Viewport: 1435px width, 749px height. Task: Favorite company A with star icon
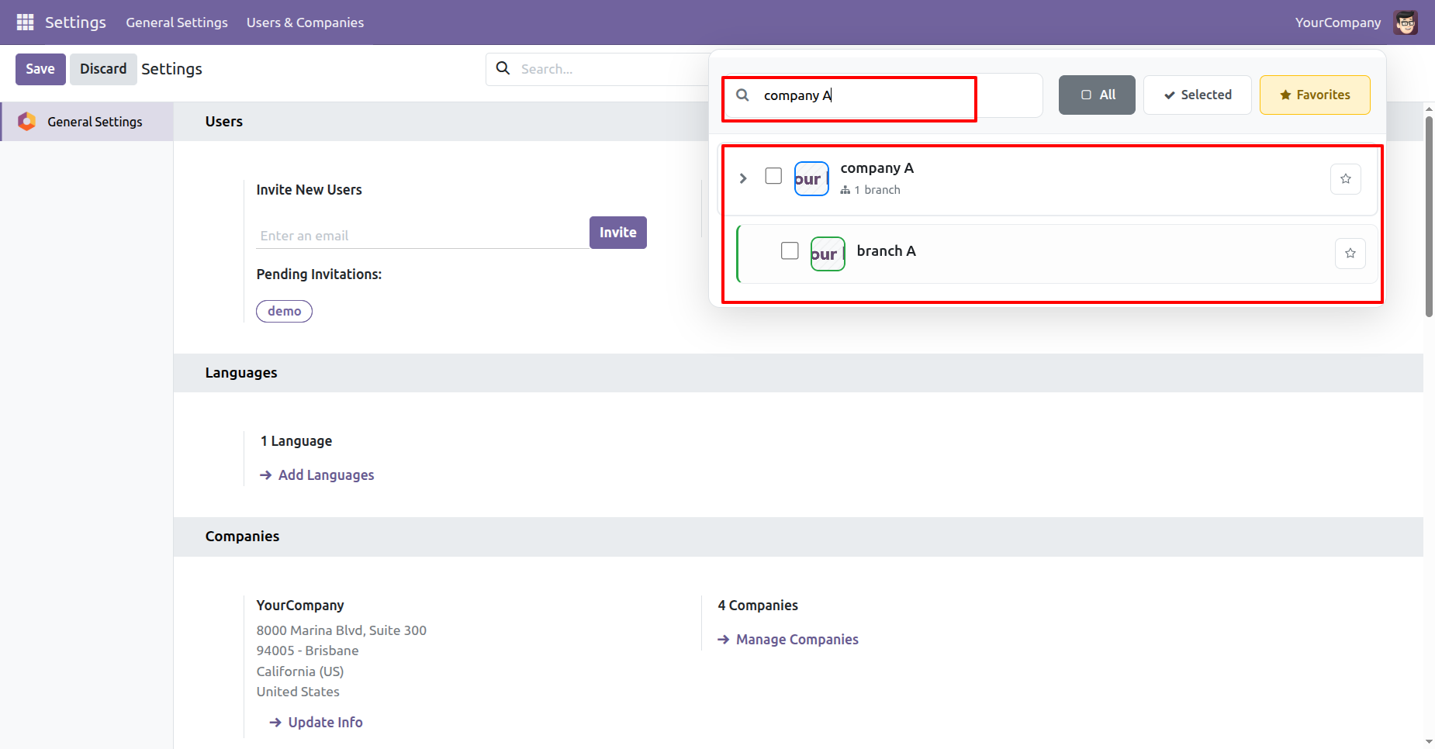click(1346, 179)
